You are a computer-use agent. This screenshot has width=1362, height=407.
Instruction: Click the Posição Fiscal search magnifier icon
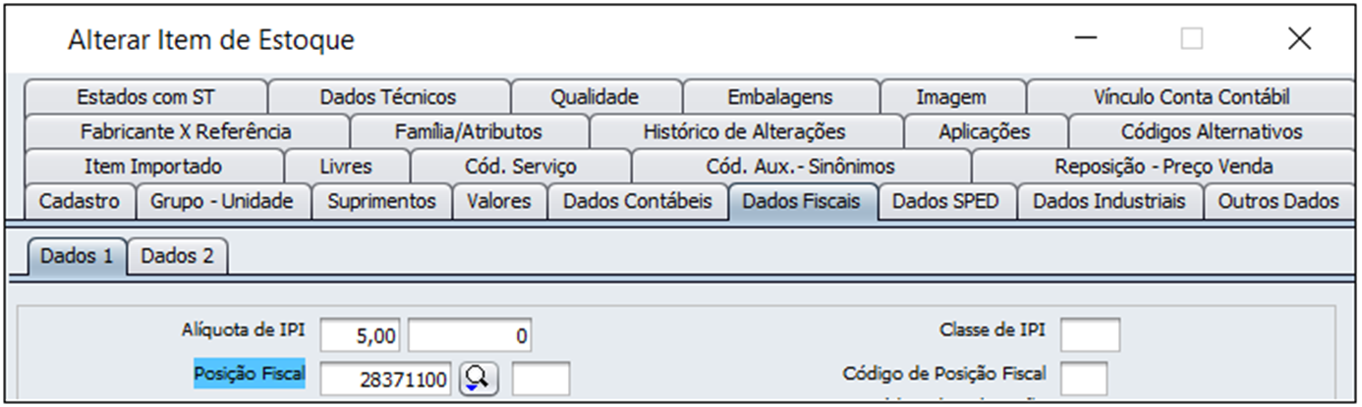pyautogui.click(x=479, y=378)
